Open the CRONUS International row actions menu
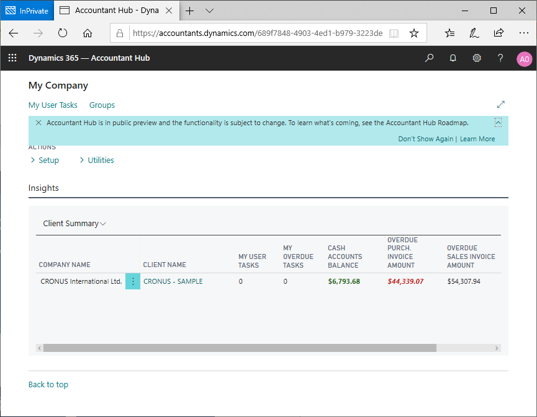Image resolution: width=537 pixels, height=417 pixels. [x=133, y=281]
